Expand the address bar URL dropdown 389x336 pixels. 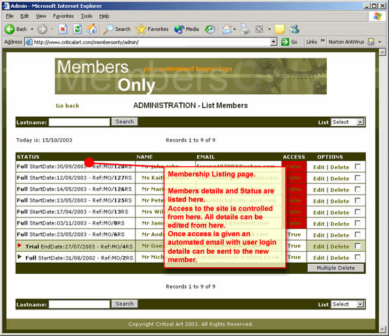tap(274, 42)
